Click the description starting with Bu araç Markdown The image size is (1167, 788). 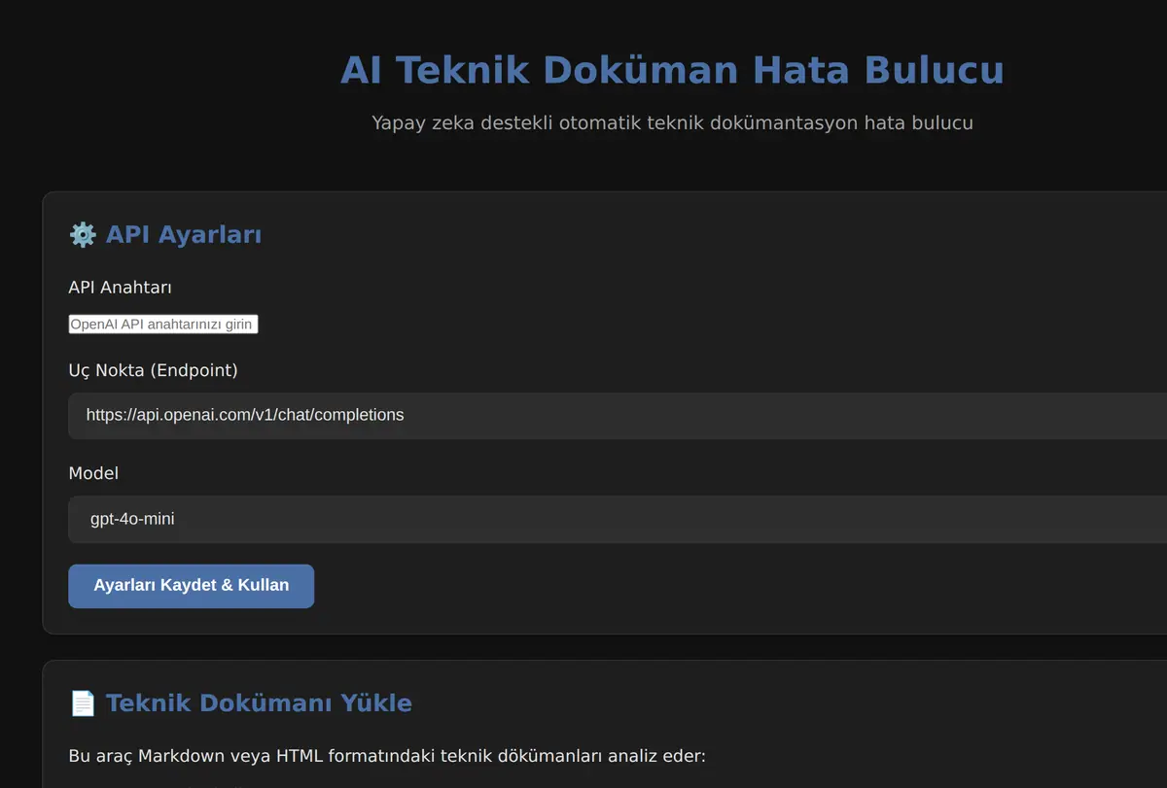[387, 756]
